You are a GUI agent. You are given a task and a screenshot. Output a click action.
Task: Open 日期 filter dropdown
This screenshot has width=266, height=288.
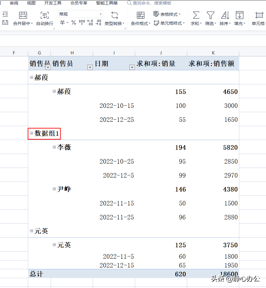[132, 67]
